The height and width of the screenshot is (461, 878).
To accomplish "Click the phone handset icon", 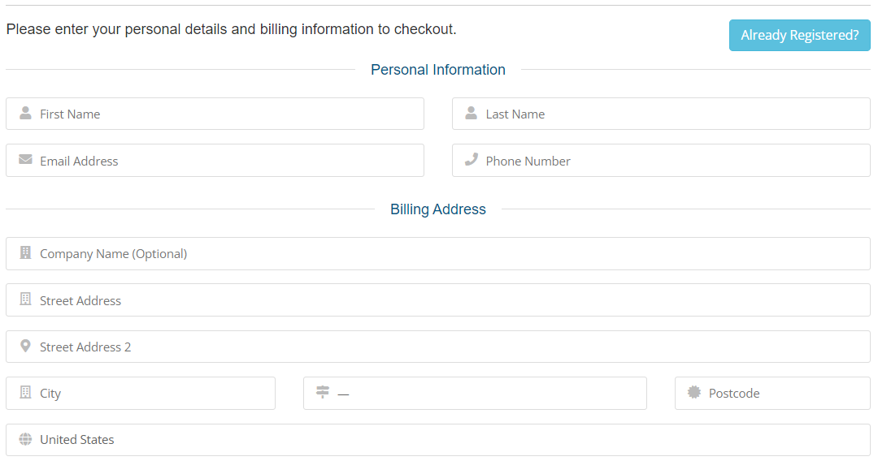I will (471, 160).
